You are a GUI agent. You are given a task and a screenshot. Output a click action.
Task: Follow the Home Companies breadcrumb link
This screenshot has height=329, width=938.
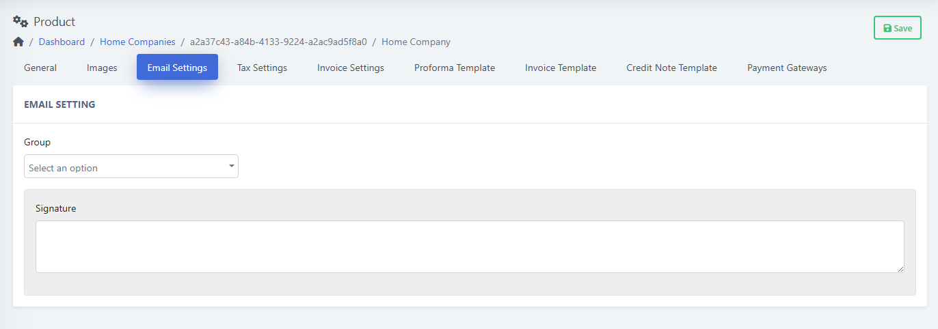tap(137, 42)
